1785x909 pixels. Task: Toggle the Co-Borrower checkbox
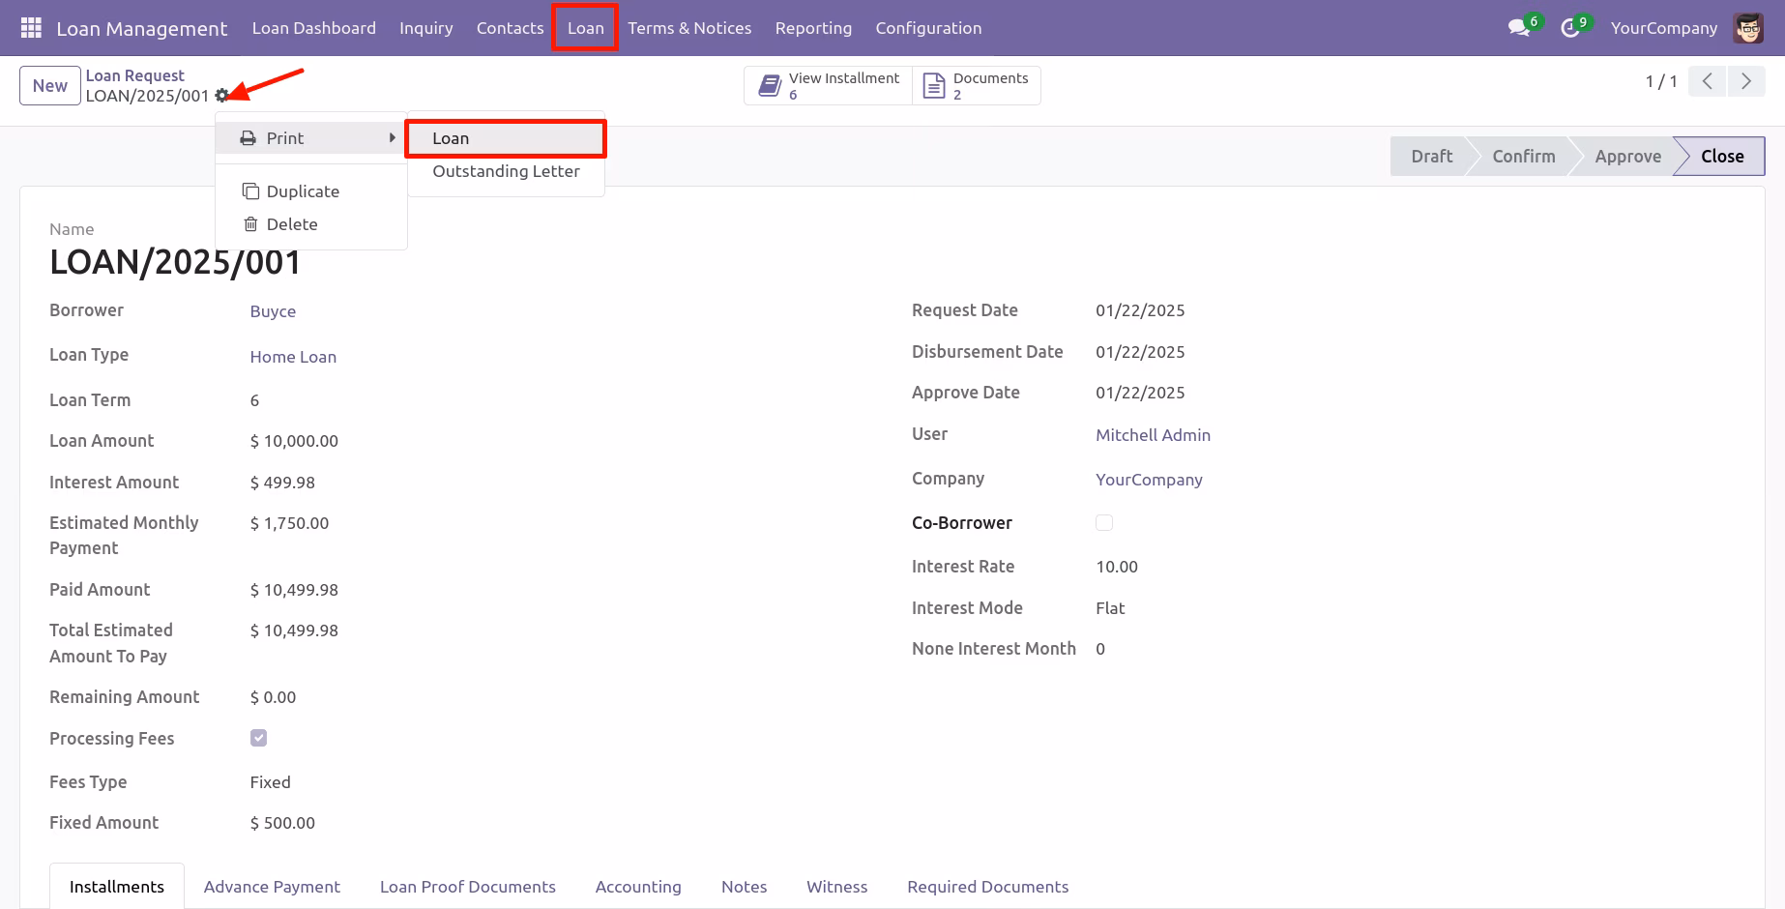(x=1104, y=522)
